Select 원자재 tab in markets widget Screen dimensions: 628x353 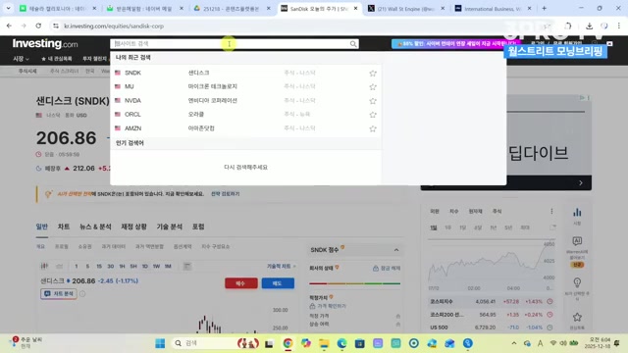coord(475,212)
